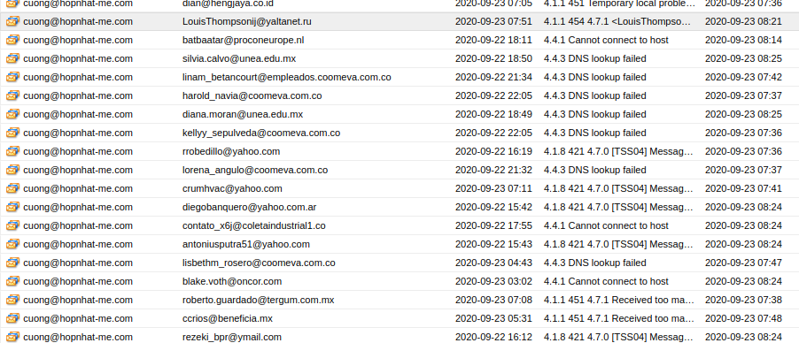Click the message icon for rrobedillo@yahoo.com row
Viewport: 799px width, 343px height.
[12, 152]
